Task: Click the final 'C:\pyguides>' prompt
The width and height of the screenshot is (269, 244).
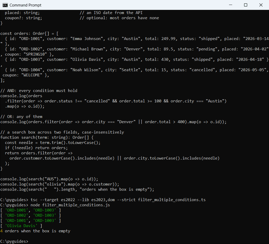Action: pyautogui.click(x=14, y=241)
